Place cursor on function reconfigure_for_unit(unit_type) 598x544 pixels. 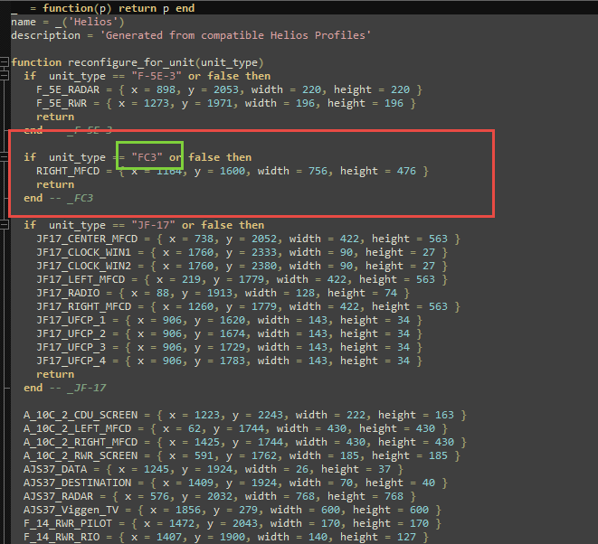138,62
